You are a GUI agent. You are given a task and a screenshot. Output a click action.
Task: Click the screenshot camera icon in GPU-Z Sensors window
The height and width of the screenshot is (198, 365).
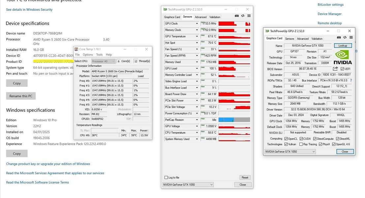coord(237,16)
